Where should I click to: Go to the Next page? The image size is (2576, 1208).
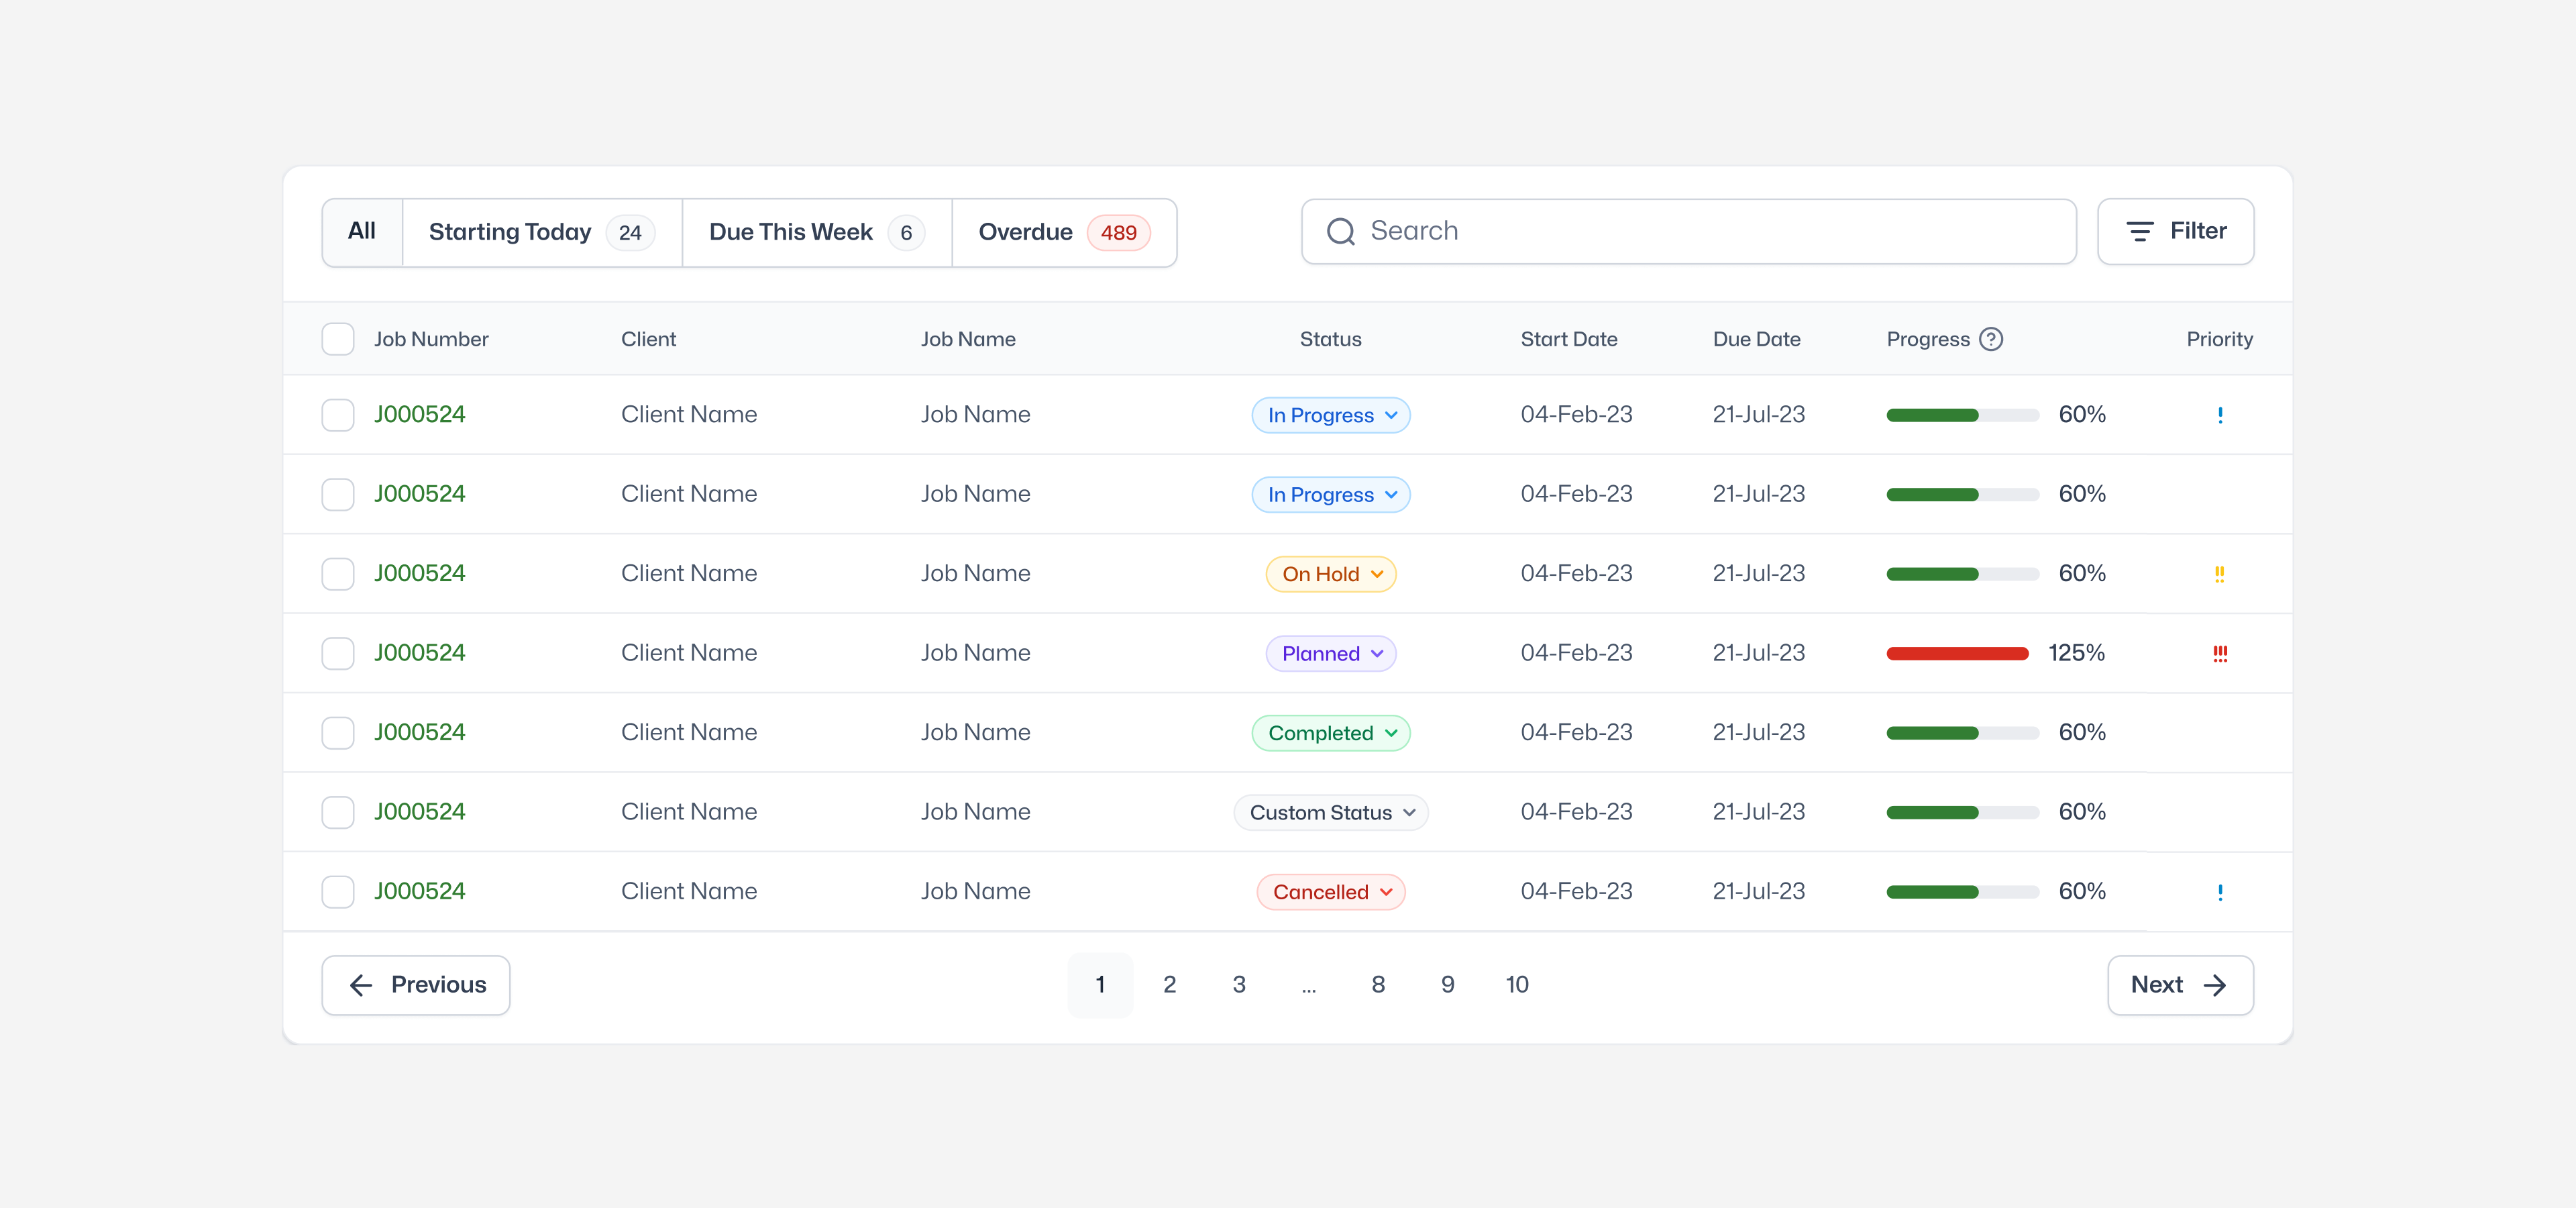tap(2180, 985)
